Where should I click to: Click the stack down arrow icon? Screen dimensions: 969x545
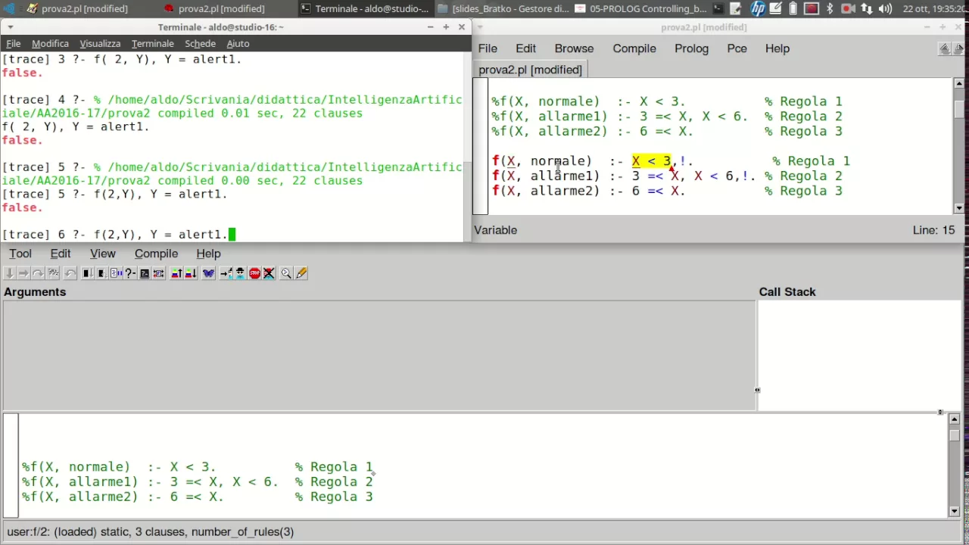tap(191, 273)
